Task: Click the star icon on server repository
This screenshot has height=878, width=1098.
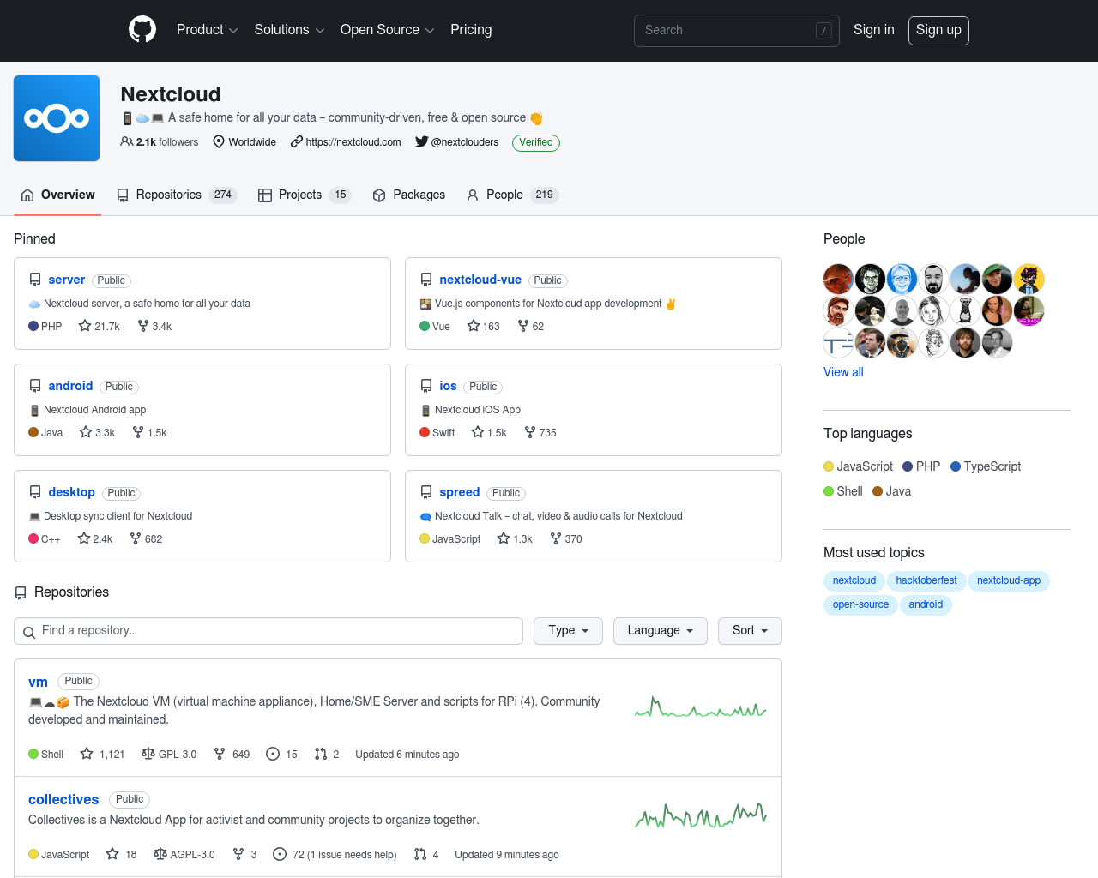Action: [x=85, y=326]
